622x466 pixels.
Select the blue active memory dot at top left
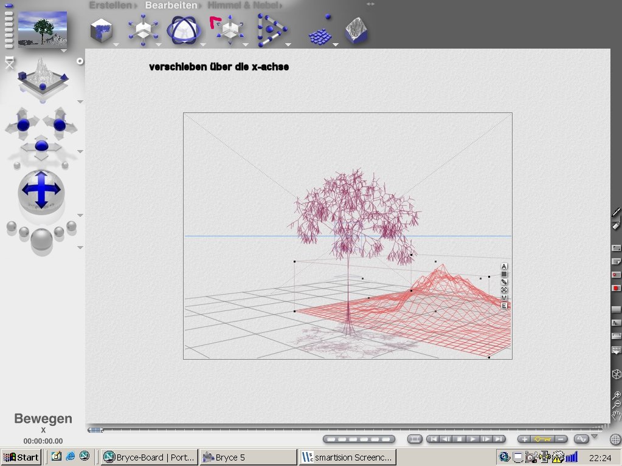(9, 5)
